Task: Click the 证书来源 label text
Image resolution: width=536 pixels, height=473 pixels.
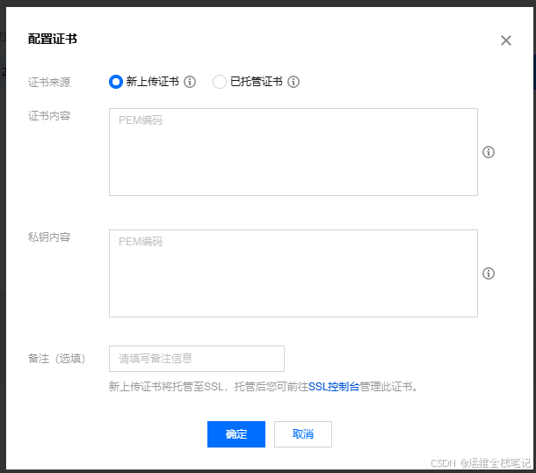Action: point(49,82)
